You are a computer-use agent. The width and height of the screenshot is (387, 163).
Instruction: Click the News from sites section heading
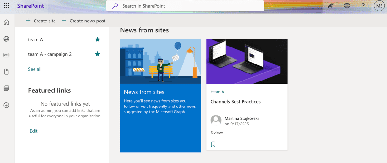(x=144, y=30)
